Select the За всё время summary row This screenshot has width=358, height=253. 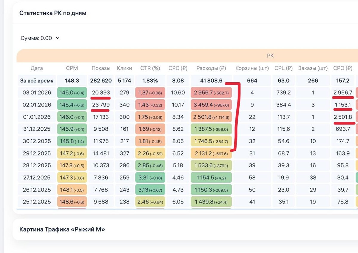pos(187,81)
